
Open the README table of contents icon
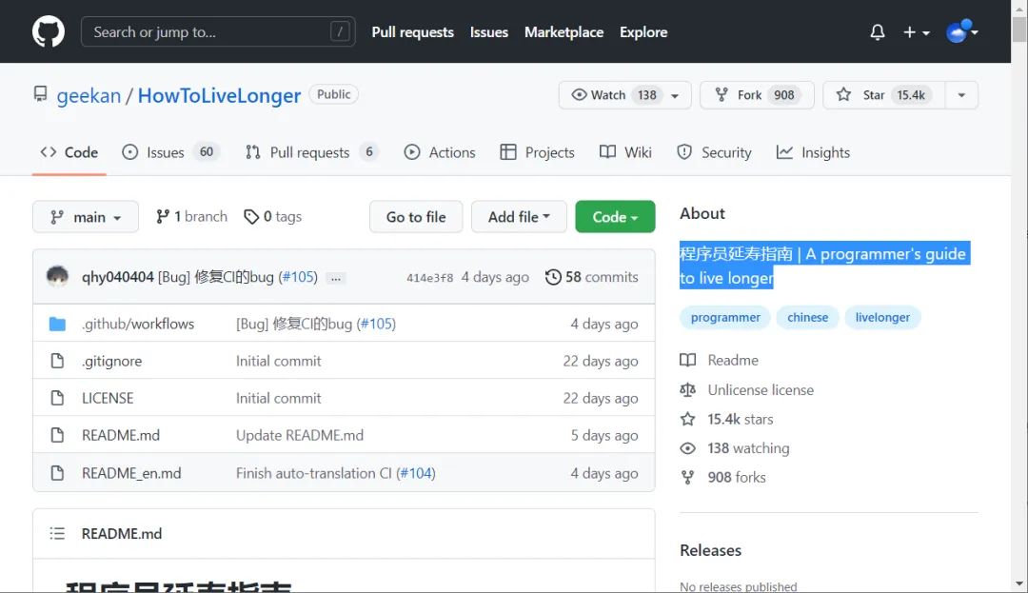(x=58, y=533)
